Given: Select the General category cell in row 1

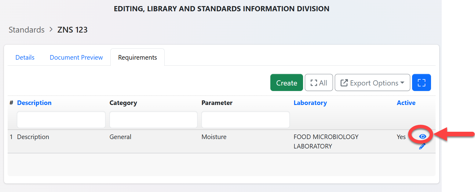Looking at the screenshot, I should pos(120,137).
